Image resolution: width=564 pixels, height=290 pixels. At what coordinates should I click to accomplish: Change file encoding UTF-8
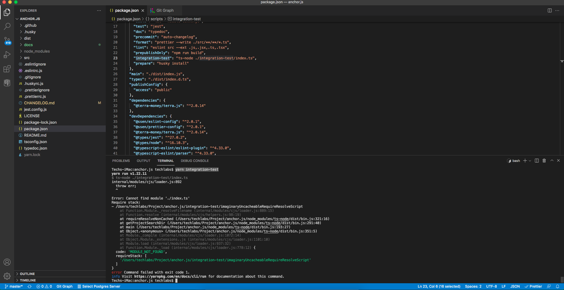point(491,286)
